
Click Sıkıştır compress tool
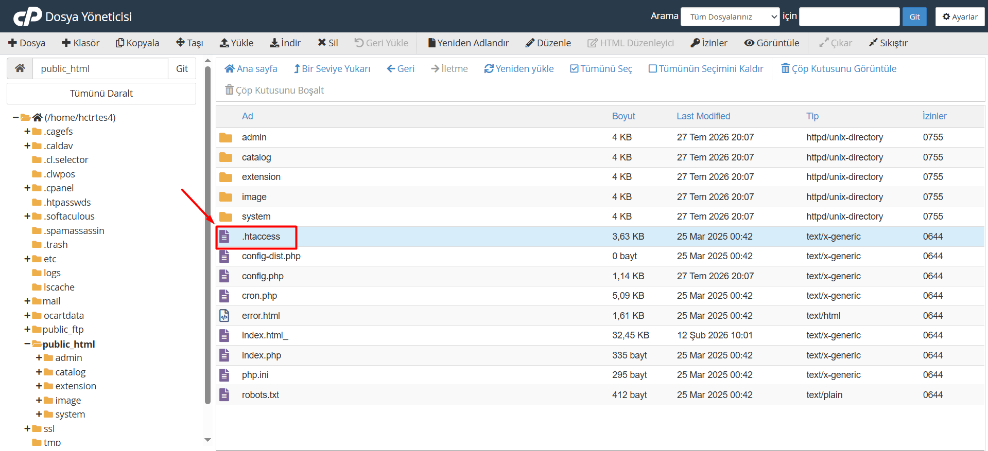[888, 43]
